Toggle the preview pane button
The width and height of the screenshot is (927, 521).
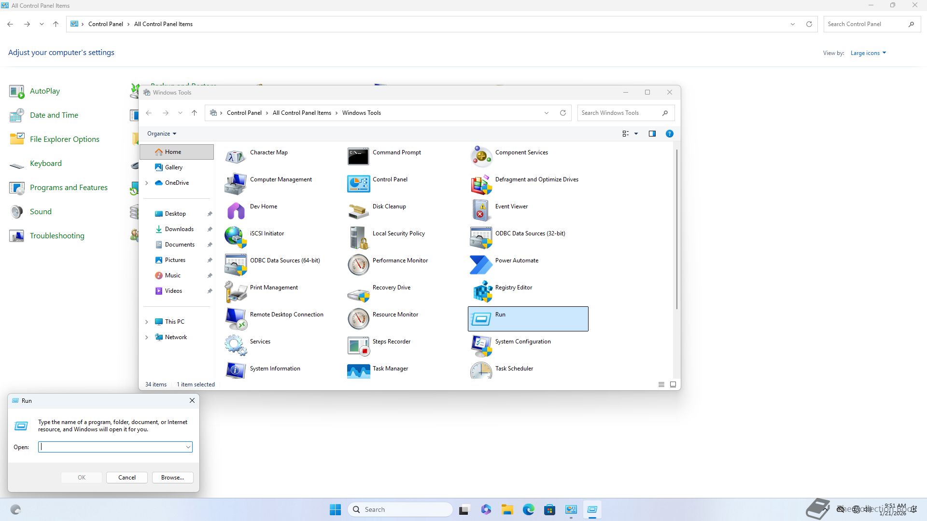[x=652, y=134]
